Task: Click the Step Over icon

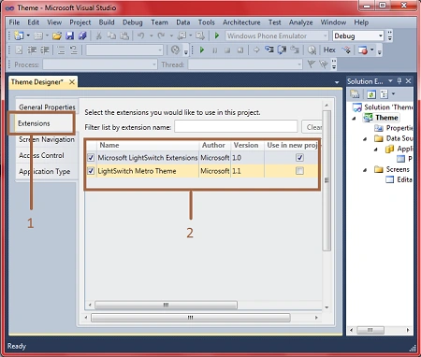Action: pos(282,50)
